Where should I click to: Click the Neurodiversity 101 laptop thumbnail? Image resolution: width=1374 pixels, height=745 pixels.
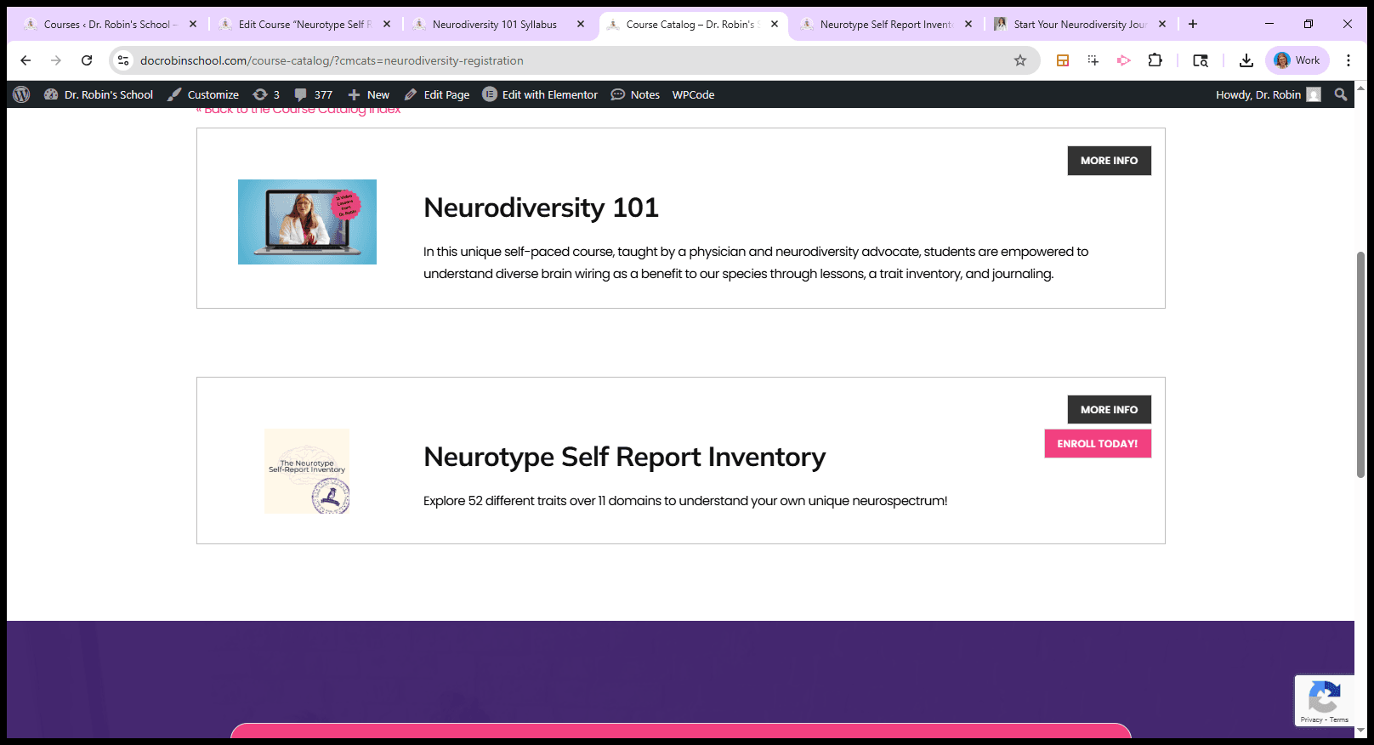(307, 222)
